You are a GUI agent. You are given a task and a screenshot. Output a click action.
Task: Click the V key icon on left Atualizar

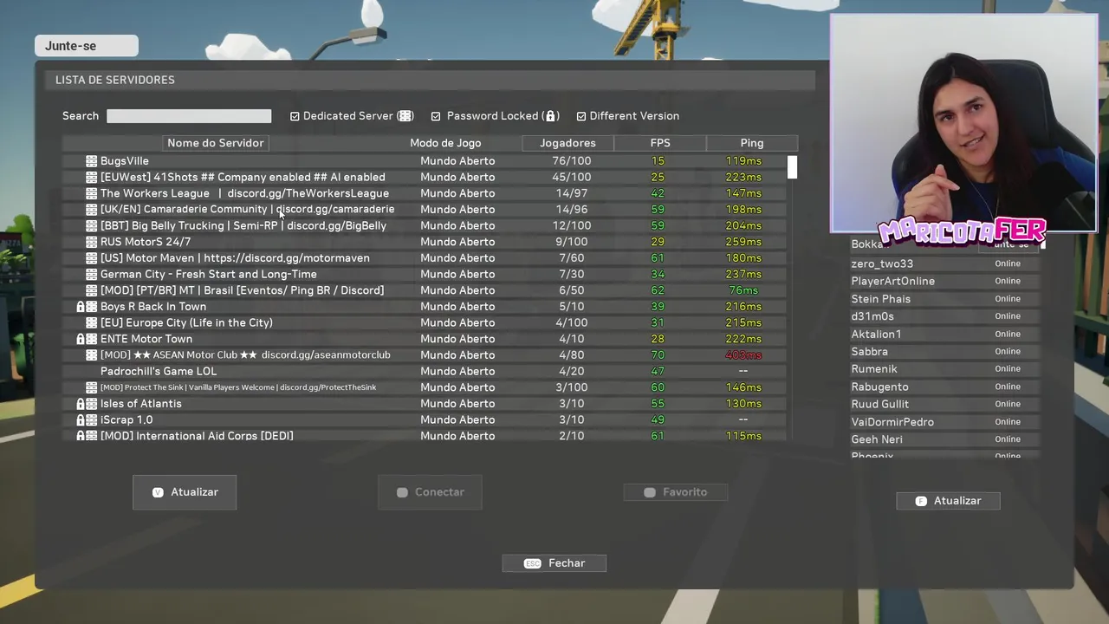coord(158,492)
